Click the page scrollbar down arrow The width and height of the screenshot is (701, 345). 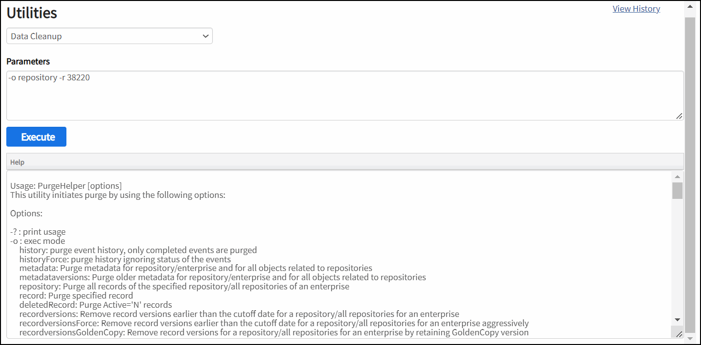coord(690,338)
